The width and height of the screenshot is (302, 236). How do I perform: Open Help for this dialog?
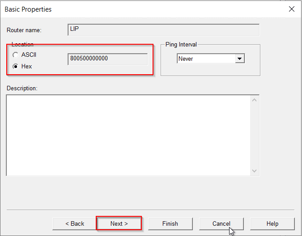pyautogui.click(x=272, y=223)
